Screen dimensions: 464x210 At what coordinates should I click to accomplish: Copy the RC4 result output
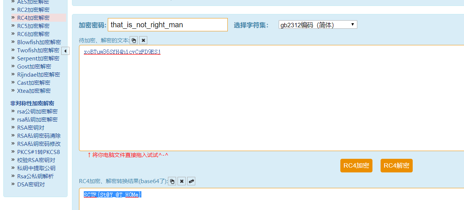click(x=172, y=181)
